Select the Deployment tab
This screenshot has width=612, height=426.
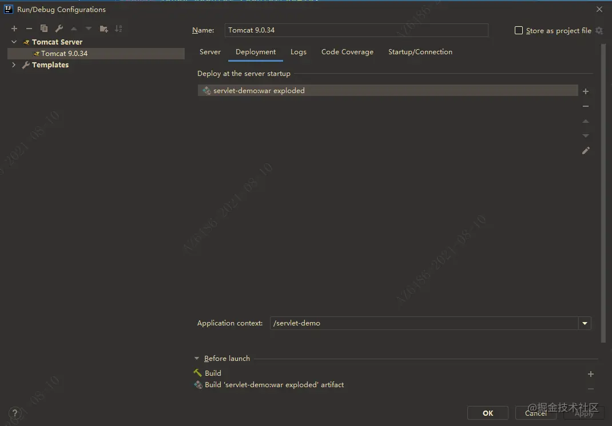point(256,52)
